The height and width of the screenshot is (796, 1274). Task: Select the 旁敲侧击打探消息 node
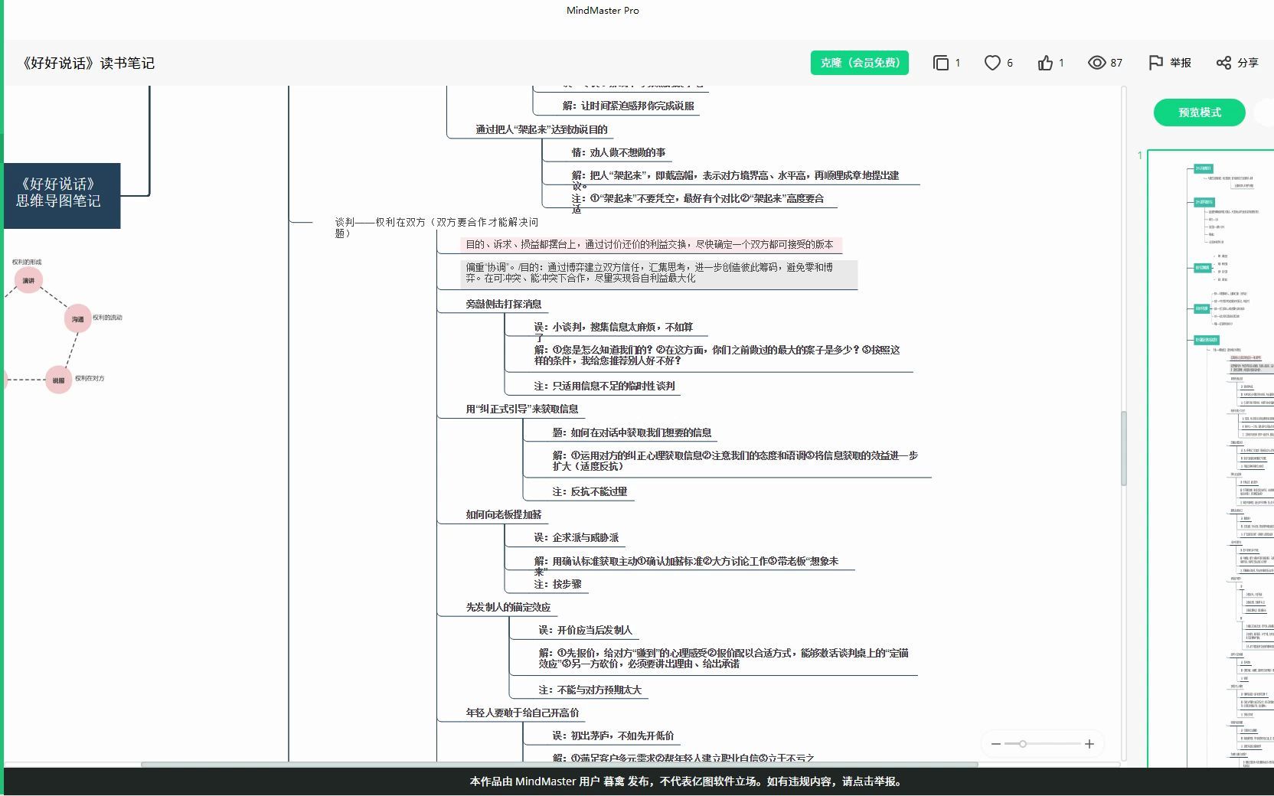(x=503, y=304)
